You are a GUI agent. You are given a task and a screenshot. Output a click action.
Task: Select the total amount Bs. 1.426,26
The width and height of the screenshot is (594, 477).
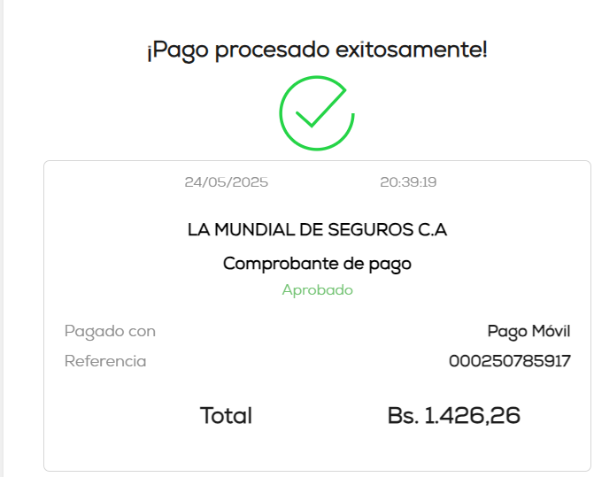click(x=453, y=415)
